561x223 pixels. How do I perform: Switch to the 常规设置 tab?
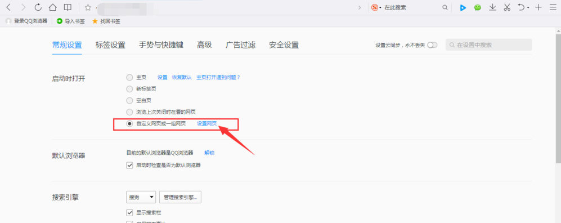pos(67,45)
